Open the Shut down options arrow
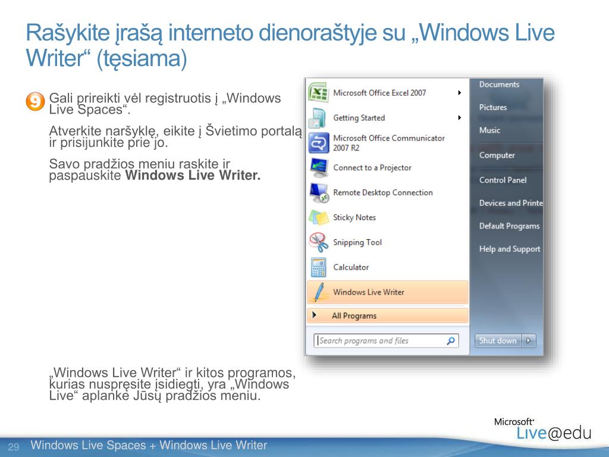This screenshot has height=457, width=609. (x=529, y=341)
